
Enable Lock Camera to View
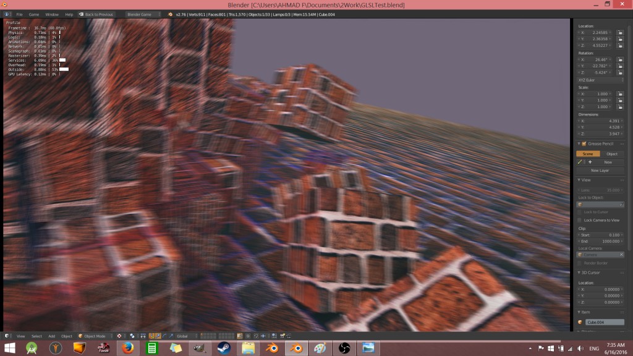click(x=579, y=220)
